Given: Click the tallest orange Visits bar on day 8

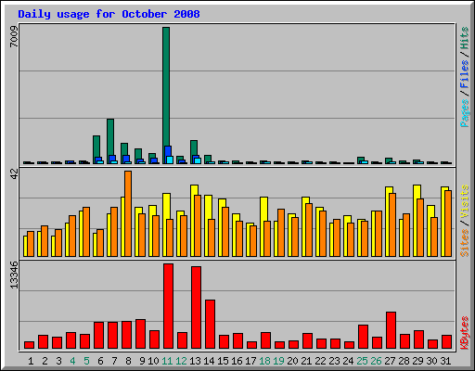Looking at the screenshot, I should 128,213.
